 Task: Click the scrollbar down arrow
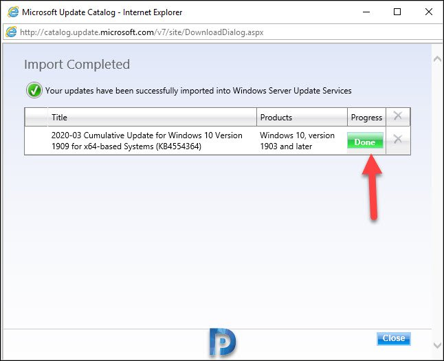(438, 345)
